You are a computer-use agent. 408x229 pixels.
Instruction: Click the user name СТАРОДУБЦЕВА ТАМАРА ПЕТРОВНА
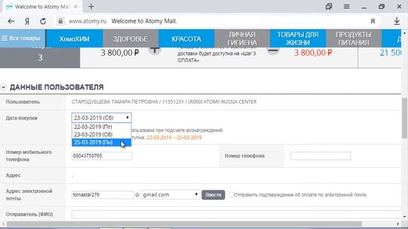115,102
